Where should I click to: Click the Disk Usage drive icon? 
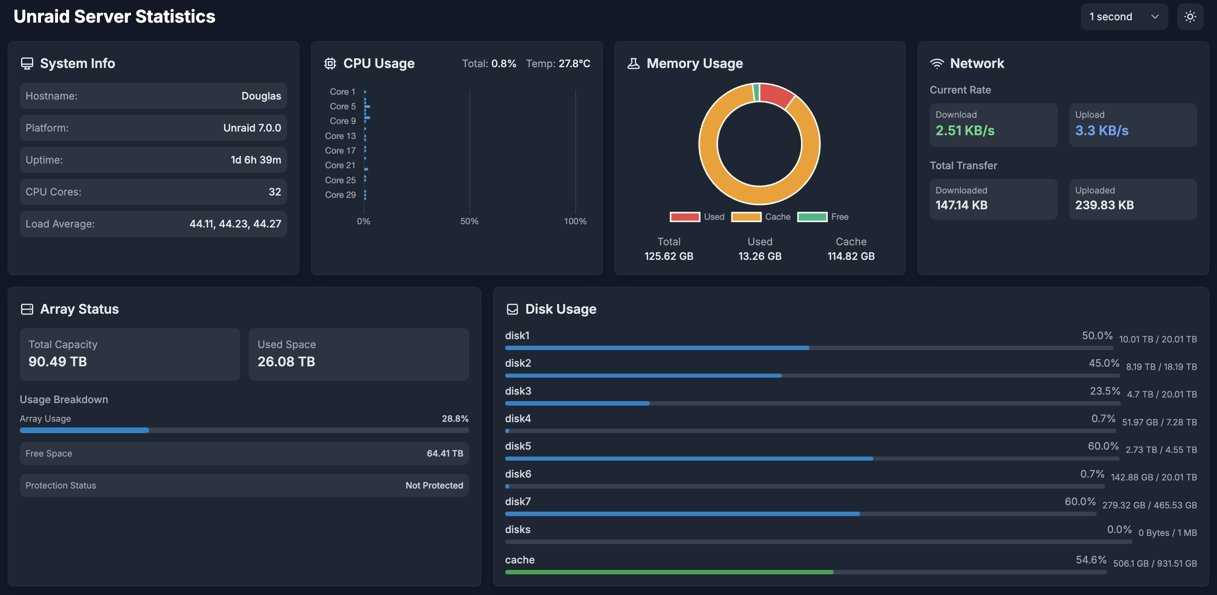pos(512,309)
